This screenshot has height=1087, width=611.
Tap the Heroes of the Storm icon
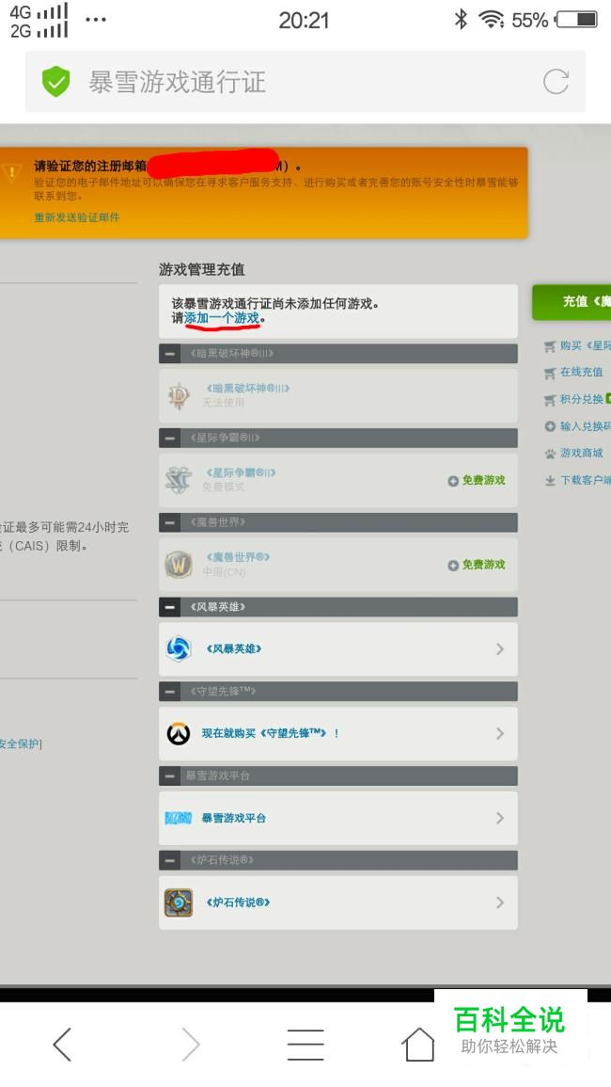click(179, 648)
